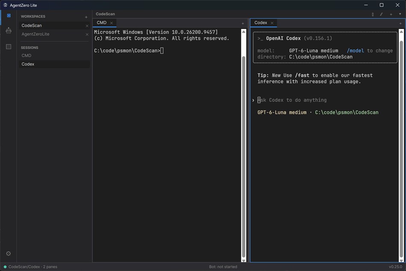This screenshot has height=271, width=406.
Task: Click the CodeScan title above the panes
Action: pos(105,14)
